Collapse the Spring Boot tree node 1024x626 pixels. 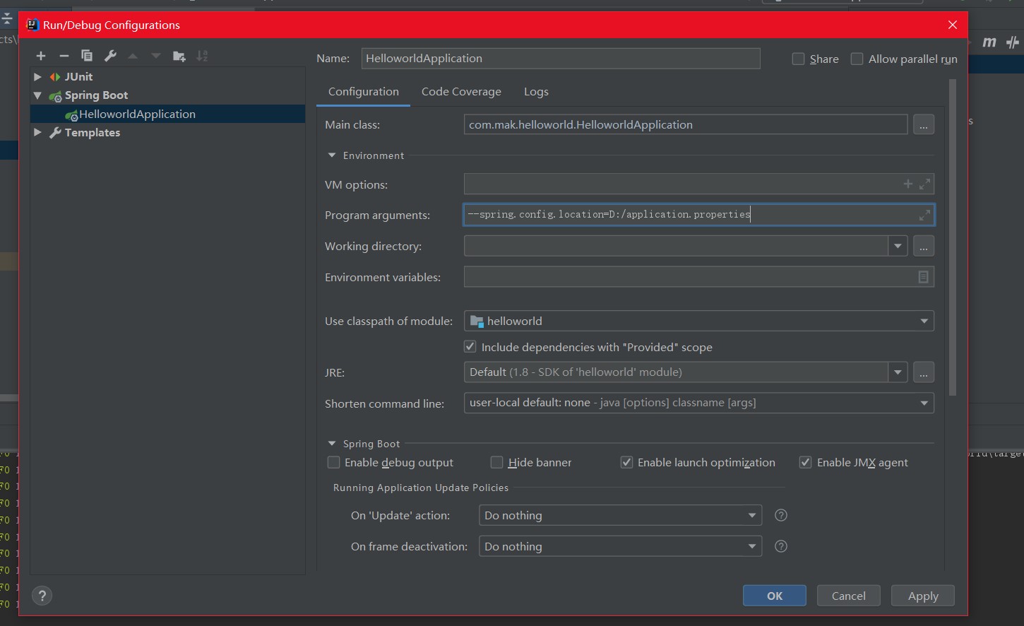pos(38,95)
